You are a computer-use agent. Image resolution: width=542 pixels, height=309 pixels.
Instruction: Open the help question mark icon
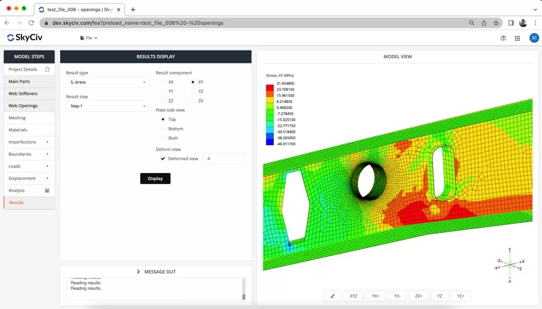click(503, 38)
